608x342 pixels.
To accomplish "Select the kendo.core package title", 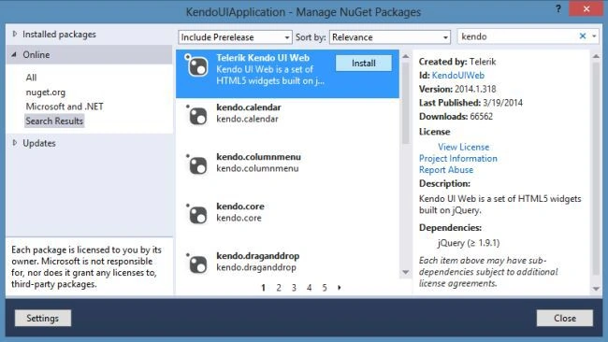I will click(x=240, y=207).
